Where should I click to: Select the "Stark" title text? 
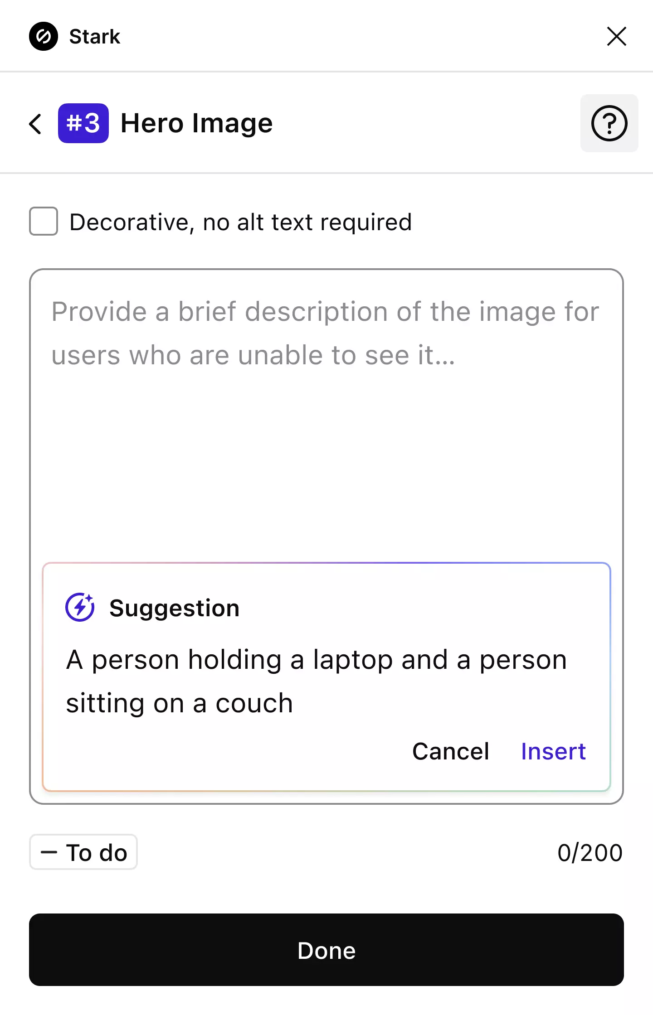tap(94, 36)
